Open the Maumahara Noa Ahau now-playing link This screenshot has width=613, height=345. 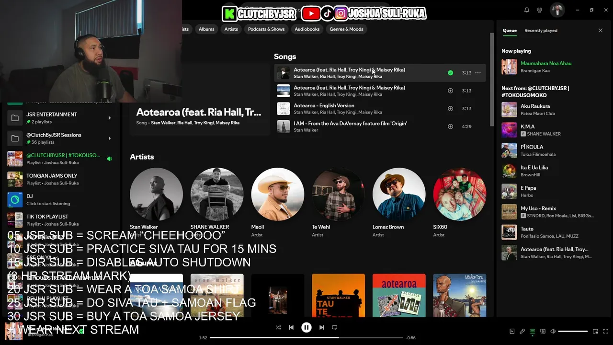546,63
